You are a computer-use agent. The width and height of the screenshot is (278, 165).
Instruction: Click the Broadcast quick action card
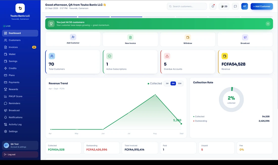pos(245,39)
